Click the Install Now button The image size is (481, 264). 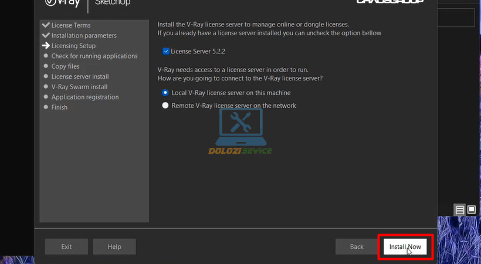405,247
